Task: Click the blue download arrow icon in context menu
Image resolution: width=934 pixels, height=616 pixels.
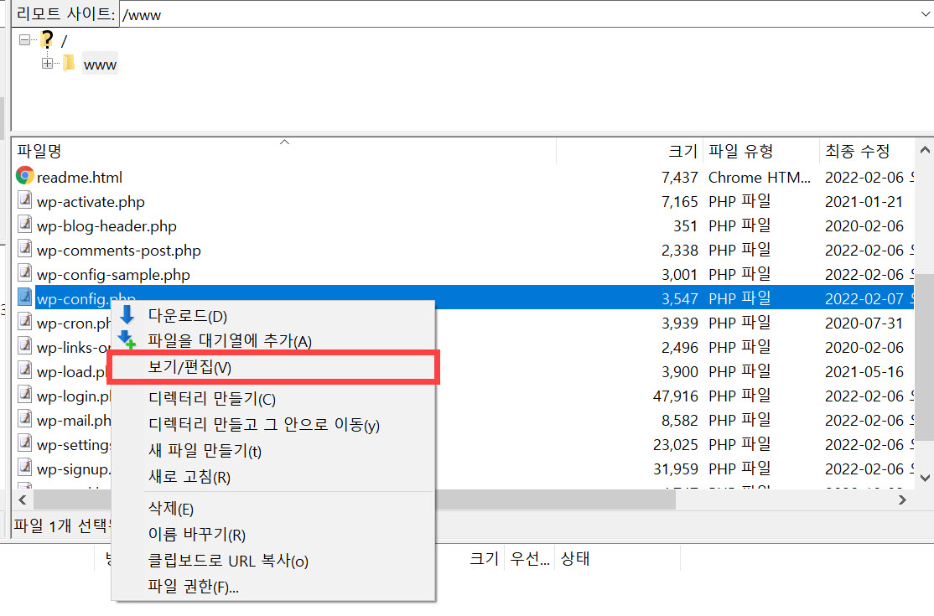Action: pos(127,314)
